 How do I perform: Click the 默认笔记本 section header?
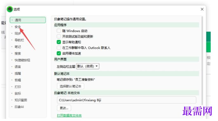pos(127,74)
